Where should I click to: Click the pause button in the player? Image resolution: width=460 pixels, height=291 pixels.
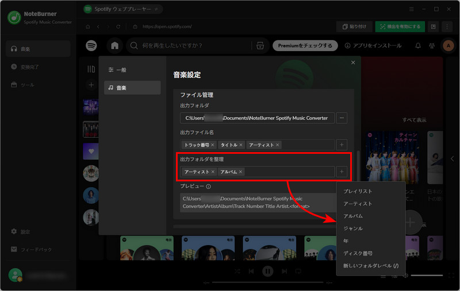coord(267,271)
